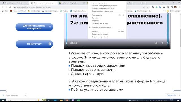Click the 'Пройти тест' button
Screen dimensions: 181x102
pyautogui.click(x=35, y=44)
